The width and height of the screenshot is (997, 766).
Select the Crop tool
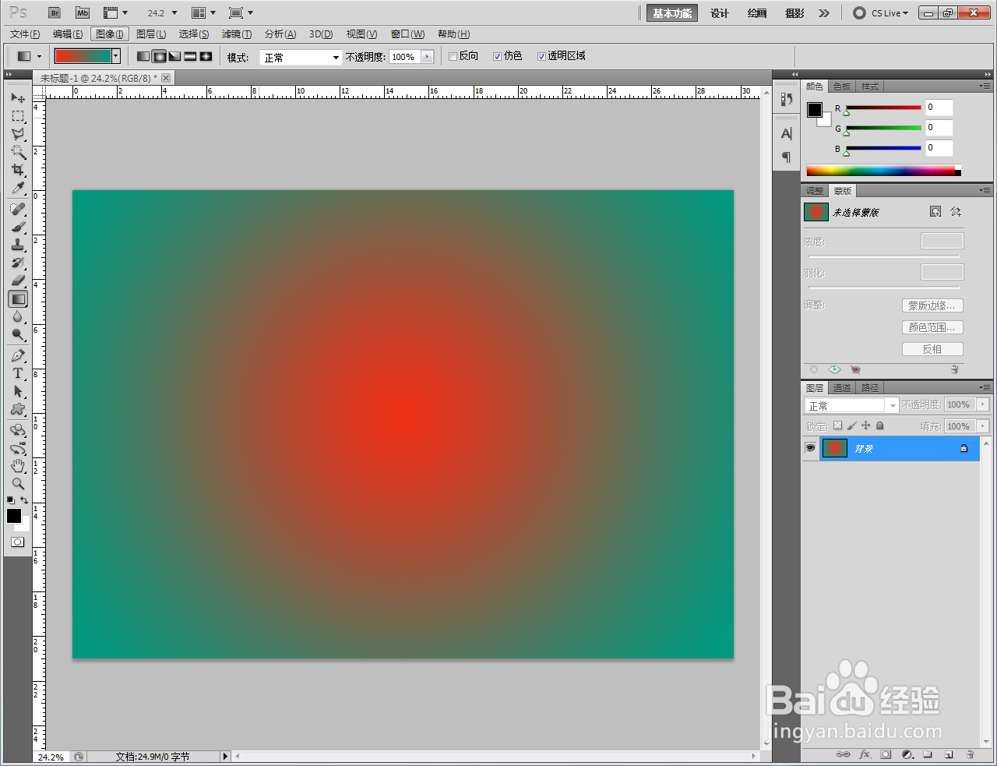(18, 170)
